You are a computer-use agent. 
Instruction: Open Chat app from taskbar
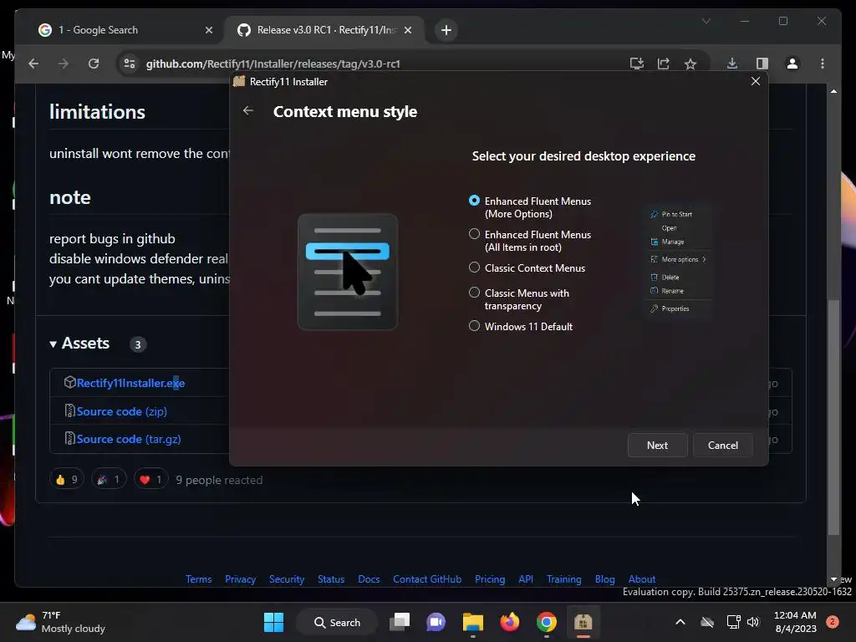pyautogui.click(x=436, y=622)
